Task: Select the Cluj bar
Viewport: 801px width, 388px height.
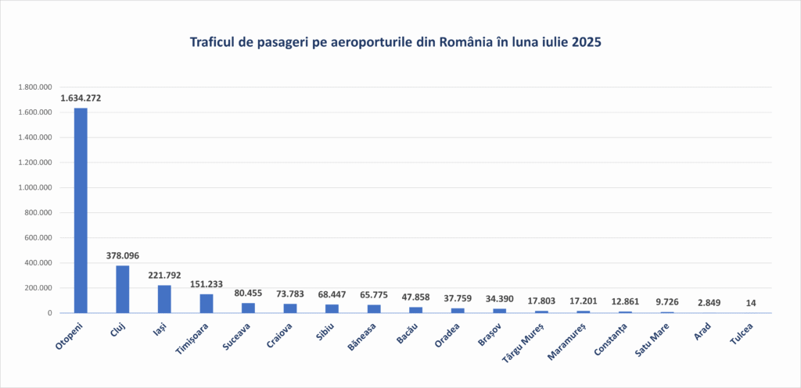Action: pos(123,289)
